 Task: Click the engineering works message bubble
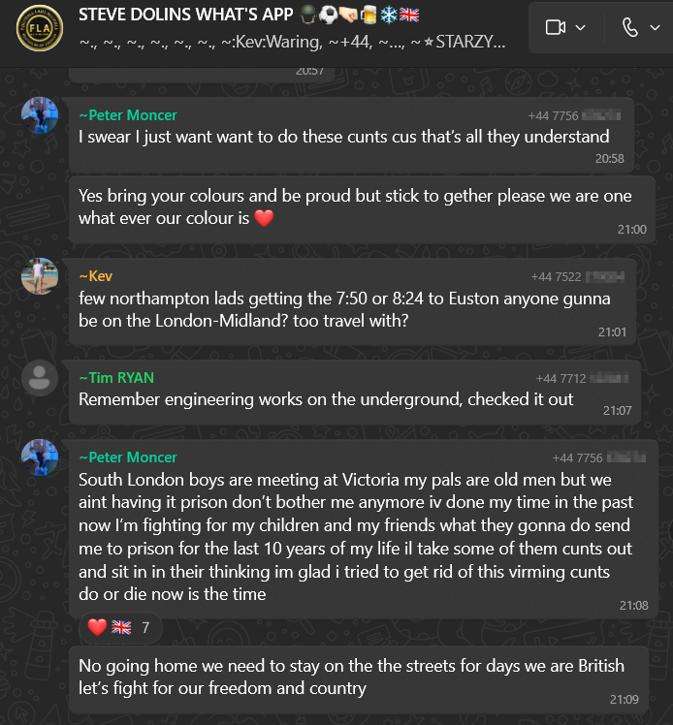[326, 398]
